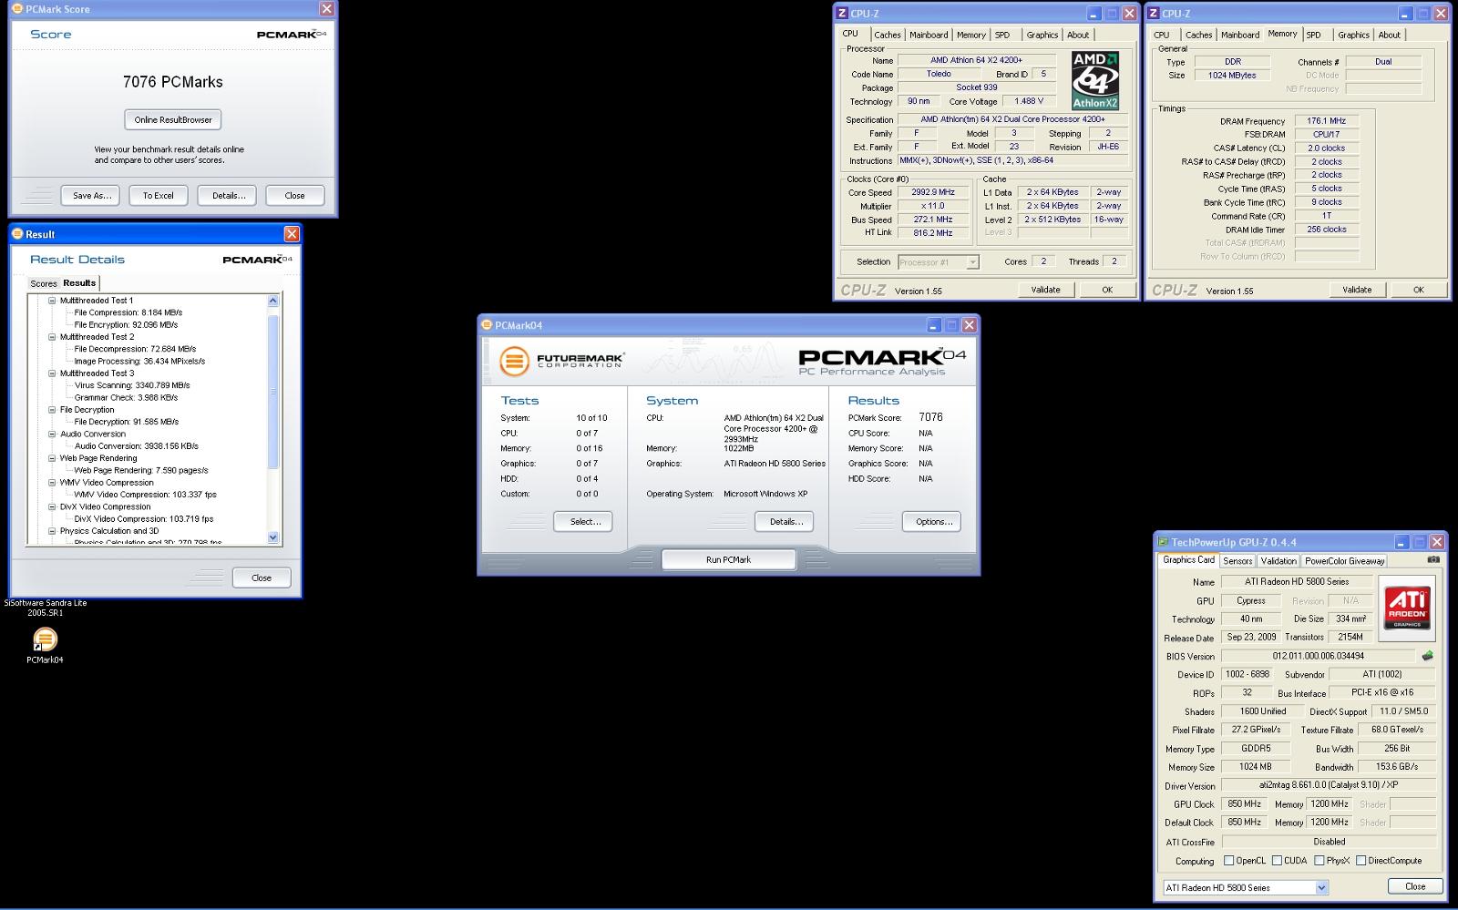1458x910 pixels.
Task: Click the Result tree scroll up arrow
Action: pos(272,301)
